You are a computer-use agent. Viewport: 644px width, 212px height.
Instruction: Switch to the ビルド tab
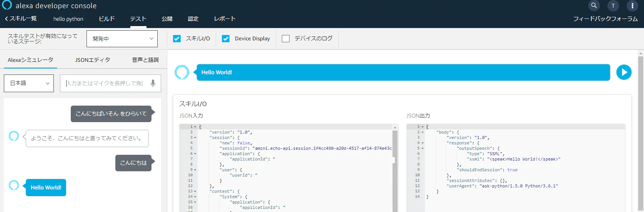point(107,18)
